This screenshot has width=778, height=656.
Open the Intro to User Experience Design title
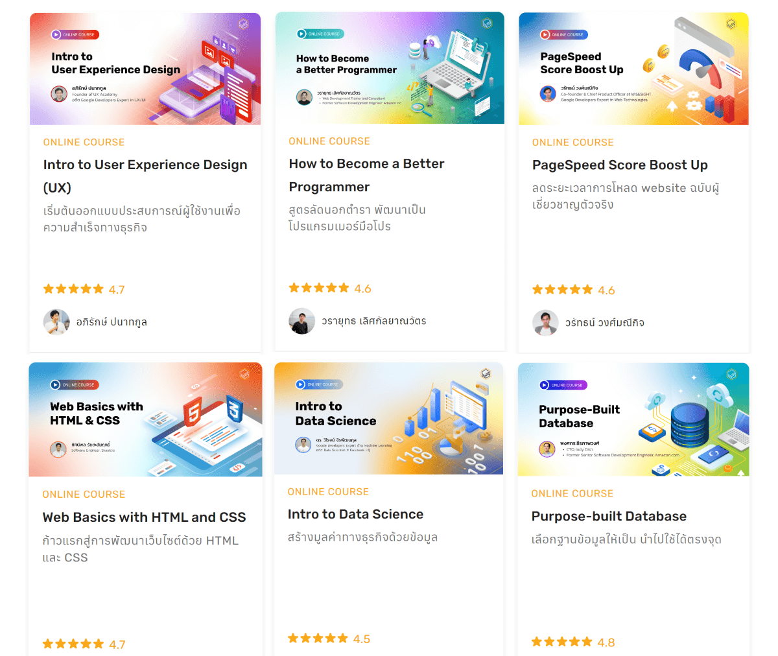145,165
